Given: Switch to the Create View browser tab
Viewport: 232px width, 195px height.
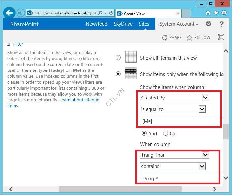Looking at the screenshot, I should (149, 14).
